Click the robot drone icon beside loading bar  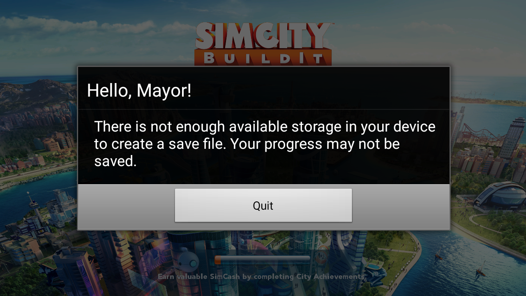click(x=188, y=260)
